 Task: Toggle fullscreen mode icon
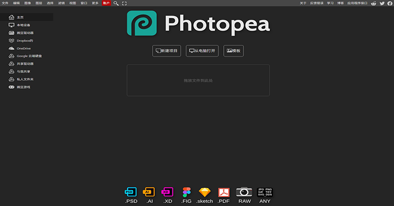[x=125, y=3]
